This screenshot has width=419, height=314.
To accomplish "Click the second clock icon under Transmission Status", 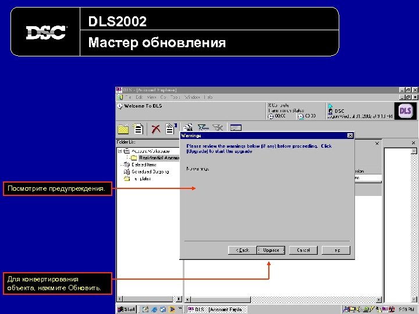I will [301, 116].
